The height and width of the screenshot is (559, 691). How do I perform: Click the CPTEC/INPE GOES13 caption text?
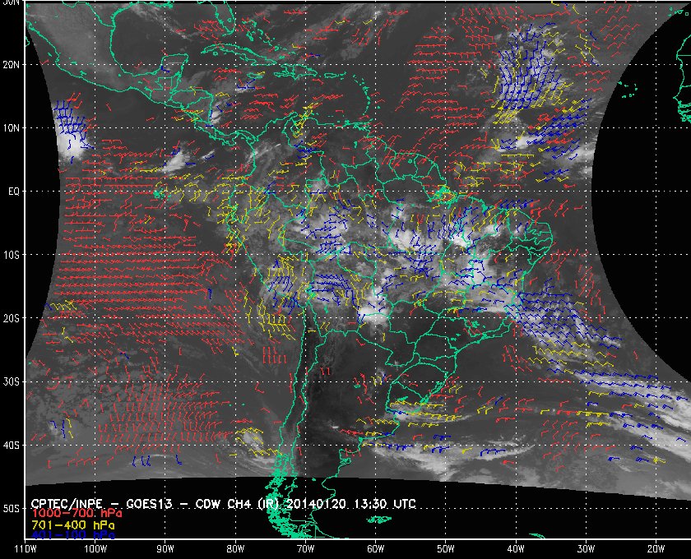(x=224, y=503)
